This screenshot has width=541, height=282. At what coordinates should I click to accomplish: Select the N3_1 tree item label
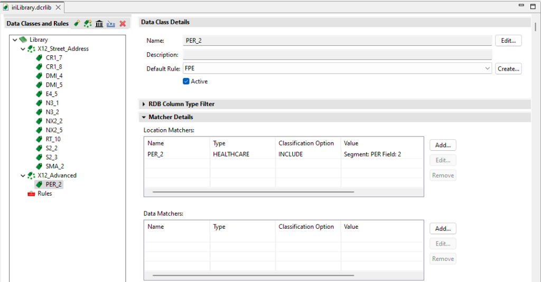point(52,103)
